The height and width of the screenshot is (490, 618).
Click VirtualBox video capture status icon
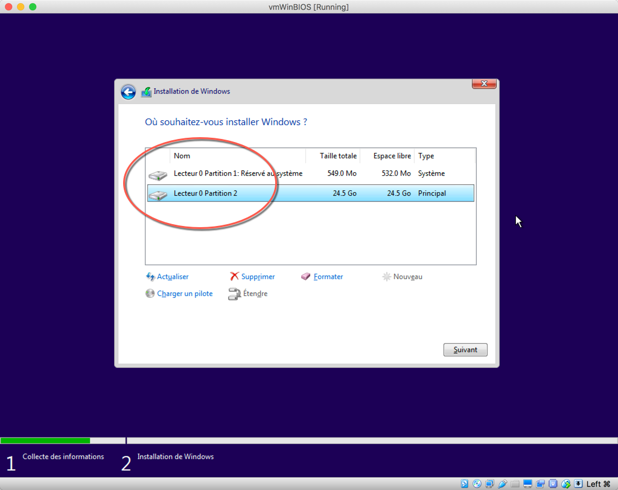click(x=540, y=484)
